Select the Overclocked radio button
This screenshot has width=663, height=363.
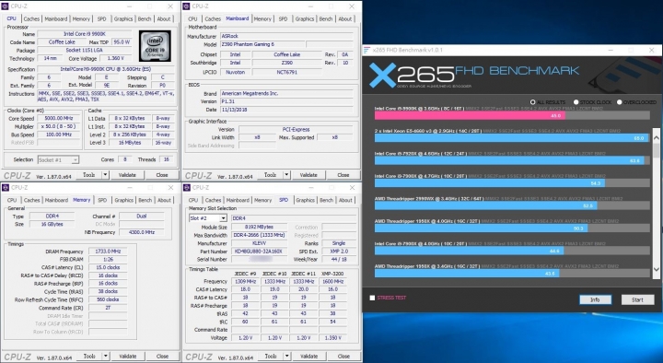[x=620, y=102]
